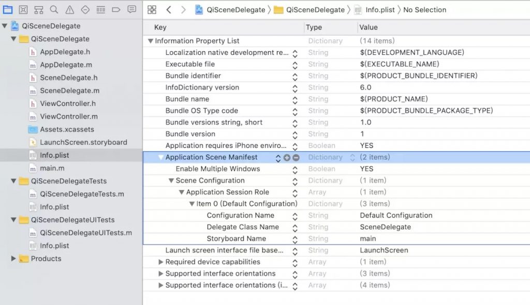Click the SceneDelegate.m file icon

(x=33, y=91)
